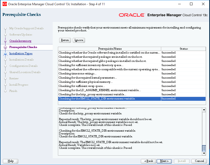The image size is (210, 165).
Task: Click the step circle beside Software Updates
Action: click(x=6, y=34)
